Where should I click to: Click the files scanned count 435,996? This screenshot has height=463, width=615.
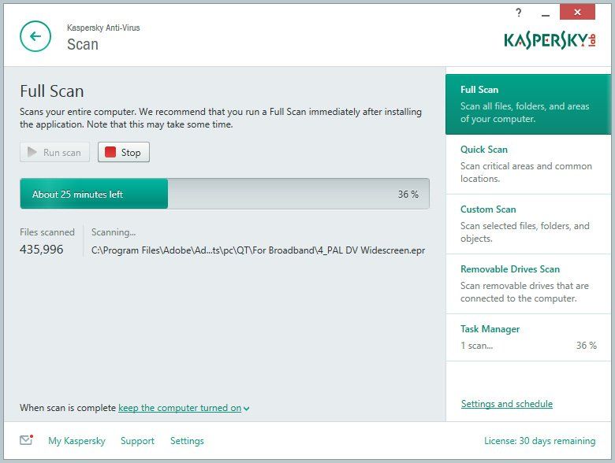[x=42, y=249]
